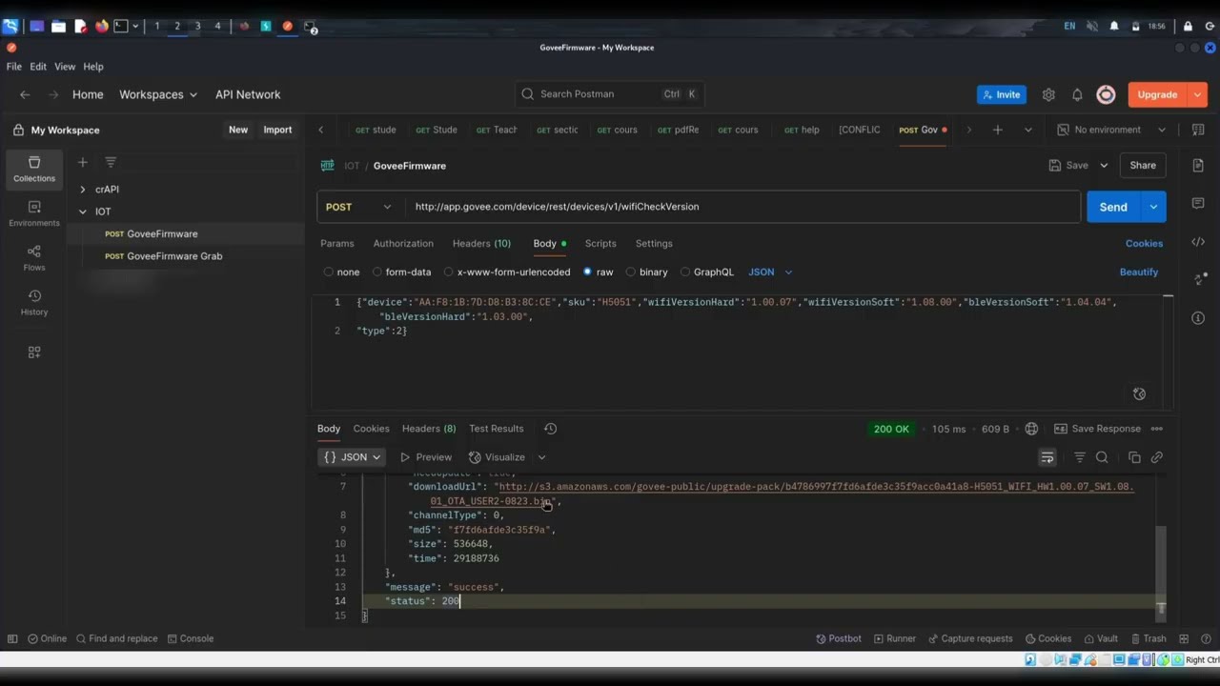Navigate back with the left arrow
1220x686 pixels.
coord(25,94)
